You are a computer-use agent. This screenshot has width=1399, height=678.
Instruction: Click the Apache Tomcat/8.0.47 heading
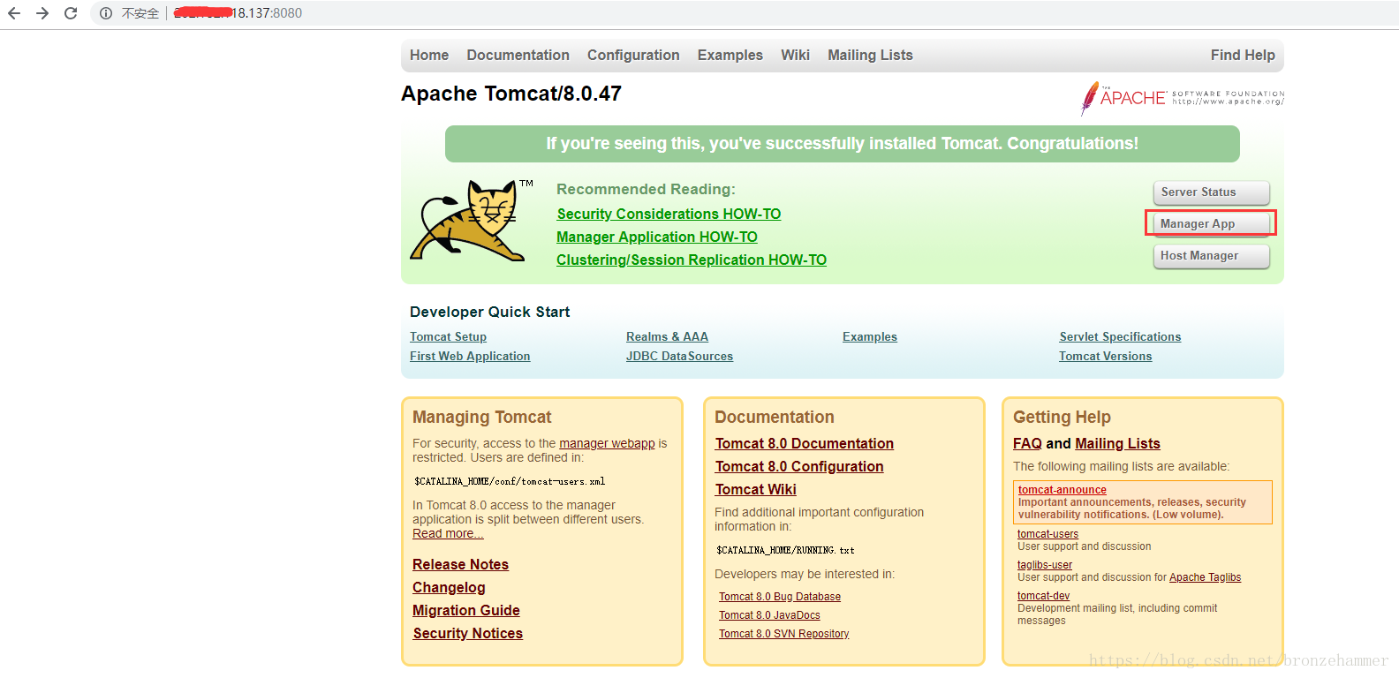point(511,94)
